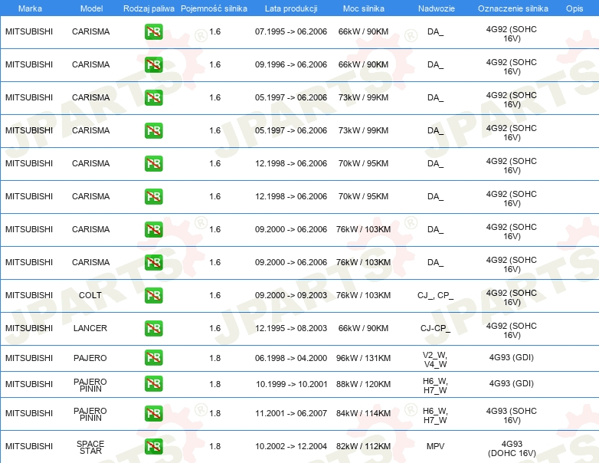Click 76kW / 103KM in the COLT row
The image size is (599, 463).
click(363, 295)
